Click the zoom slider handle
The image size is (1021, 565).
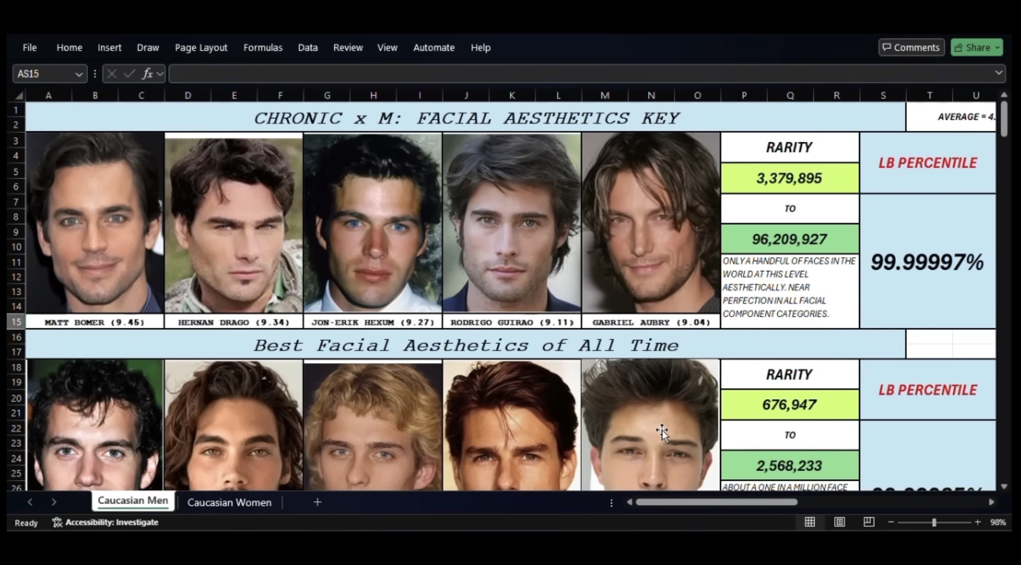click(934, 522)
